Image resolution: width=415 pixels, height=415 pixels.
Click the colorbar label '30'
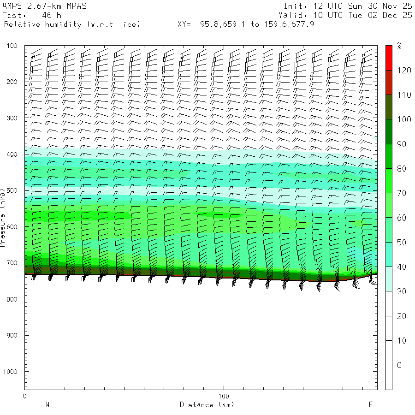pos(402,291)
